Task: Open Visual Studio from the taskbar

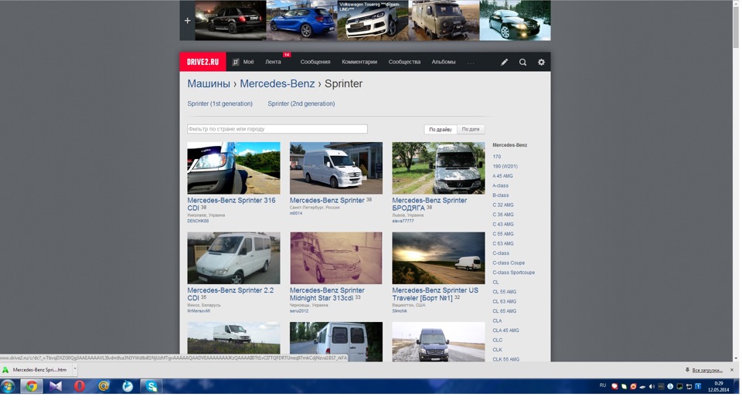Action: coord(56,386)
